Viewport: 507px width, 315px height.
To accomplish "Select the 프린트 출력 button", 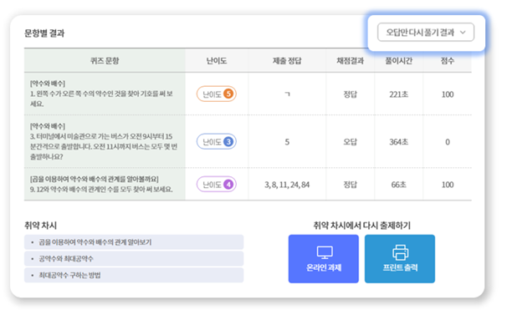I will pos(400,258).
